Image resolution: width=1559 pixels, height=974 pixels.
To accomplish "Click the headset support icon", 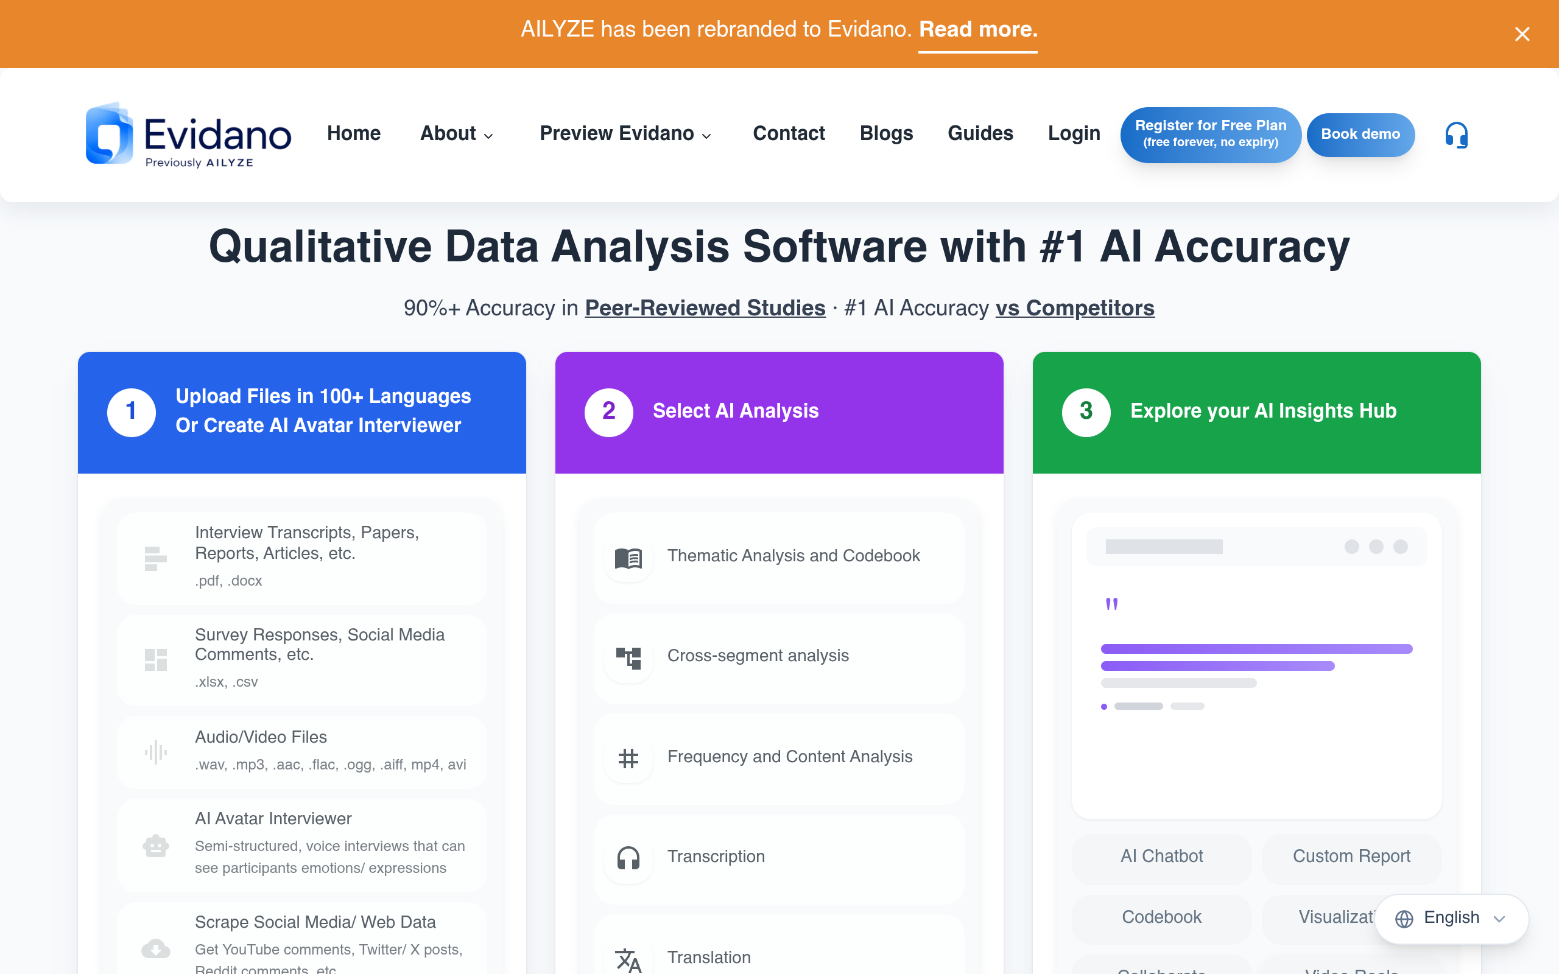I will [x=1456, y=135].
